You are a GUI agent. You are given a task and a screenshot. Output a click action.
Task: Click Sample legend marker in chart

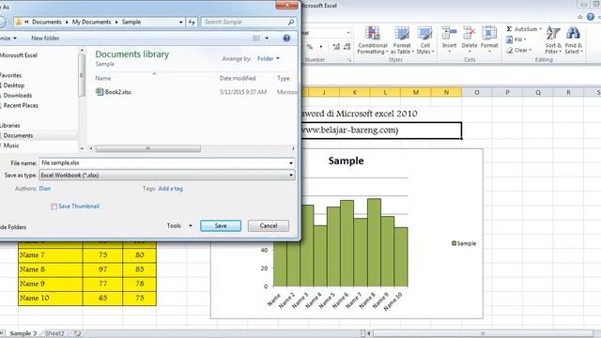454,243
